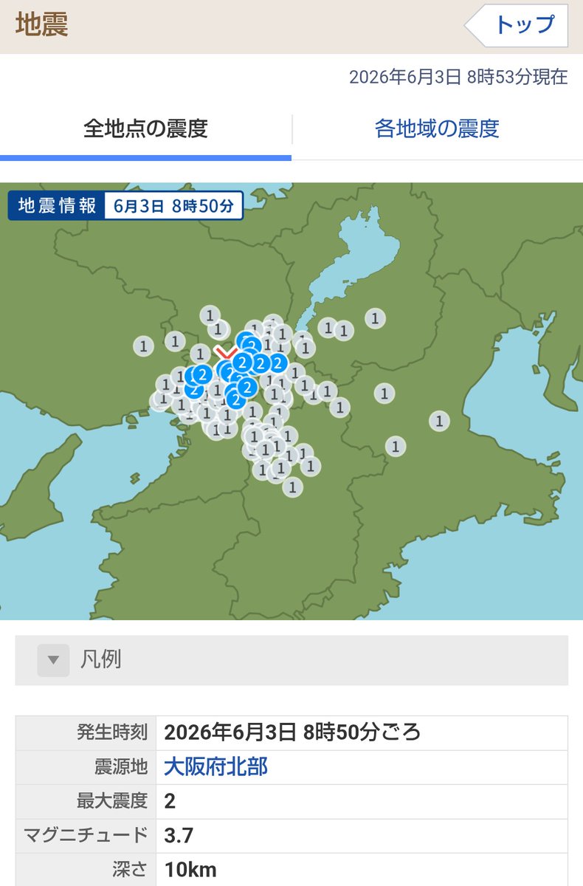
Task: Click the westernmost intensity 1 marker on map
Action: point(143,345)
